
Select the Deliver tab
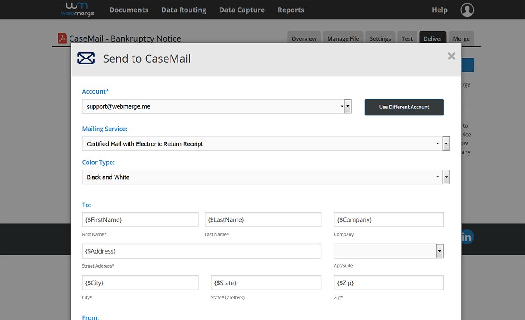tap(433, 38)
